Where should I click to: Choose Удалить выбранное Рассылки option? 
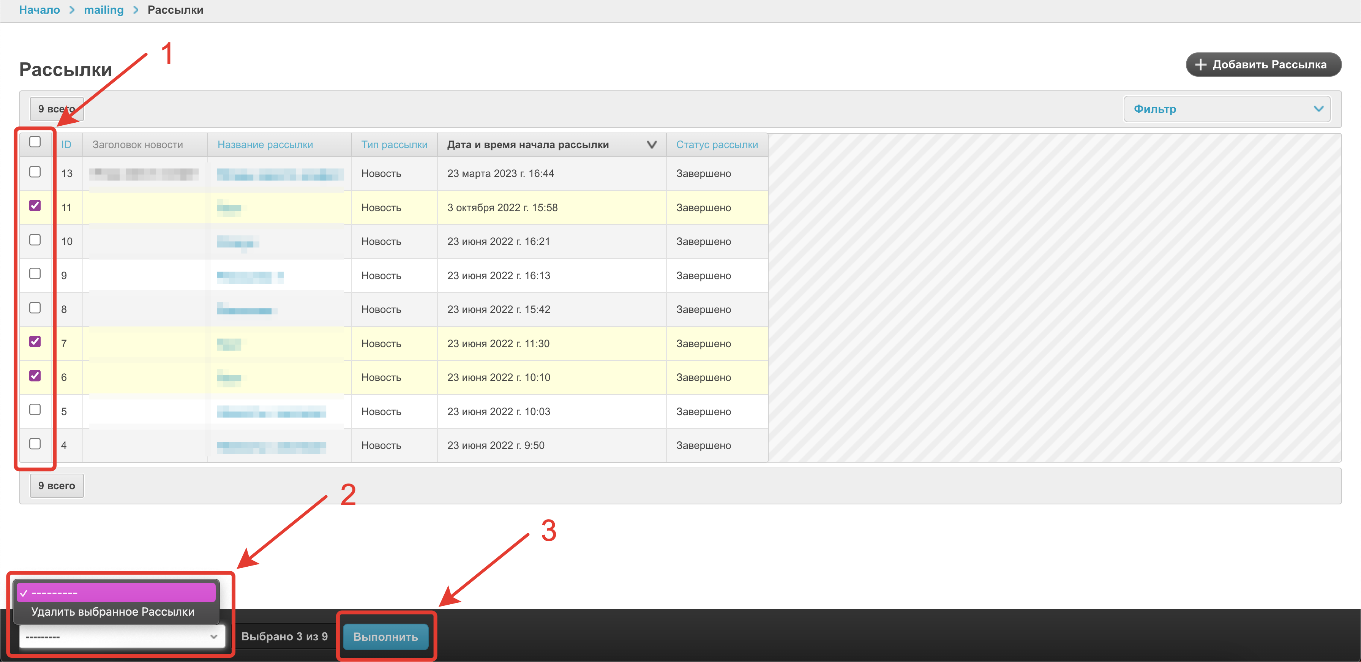coord(113,612)
